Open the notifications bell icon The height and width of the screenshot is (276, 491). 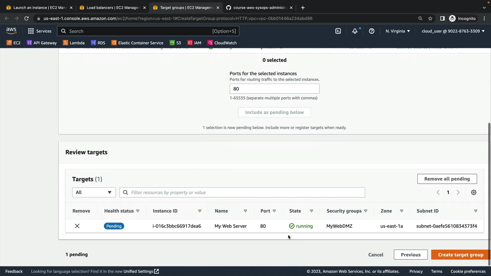[355, 31]
